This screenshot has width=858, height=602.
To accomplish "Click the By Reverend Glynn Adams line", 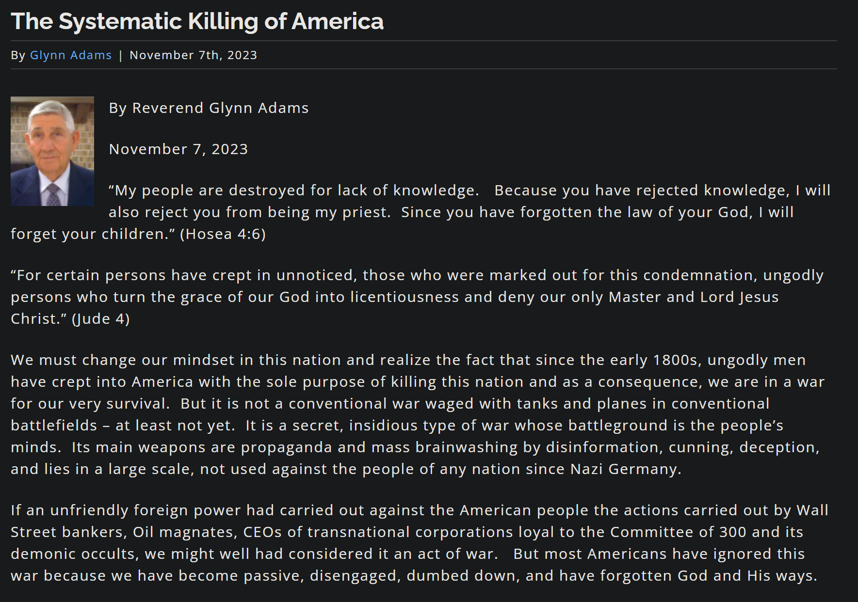I will pyautogui.click(x=209, y=108).
